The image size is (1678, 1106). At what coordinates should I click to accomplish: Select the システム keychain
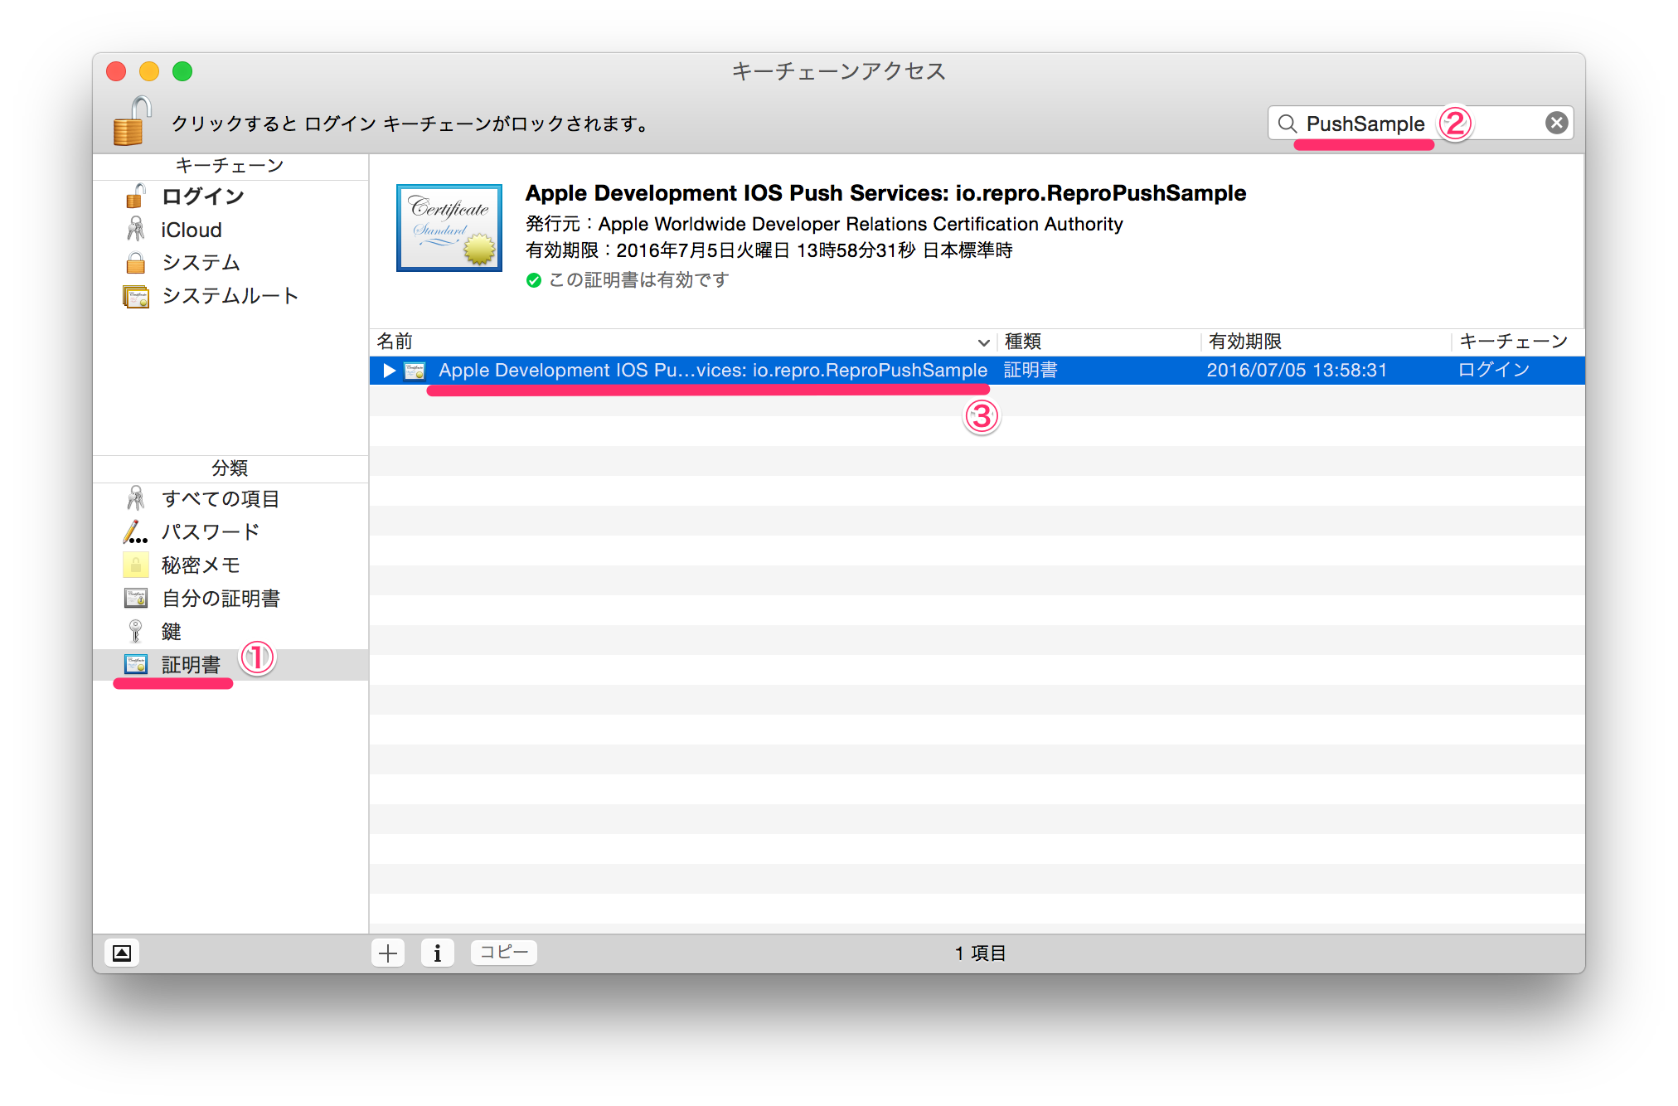tap(230, 263)
